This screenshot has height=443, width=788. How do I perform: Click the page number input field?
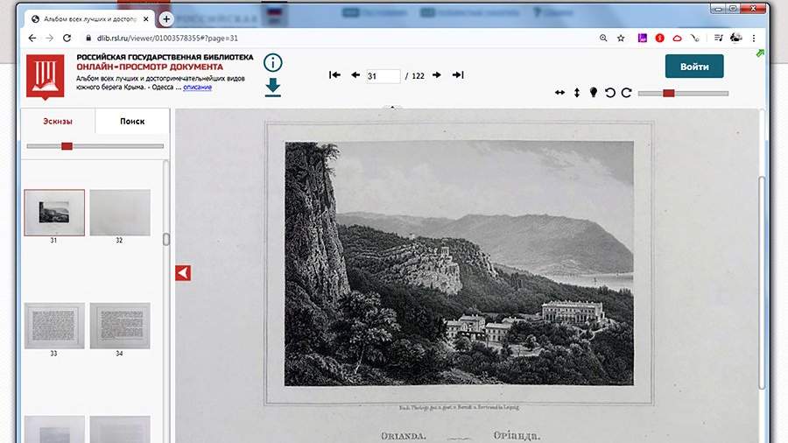pos(383,76)
